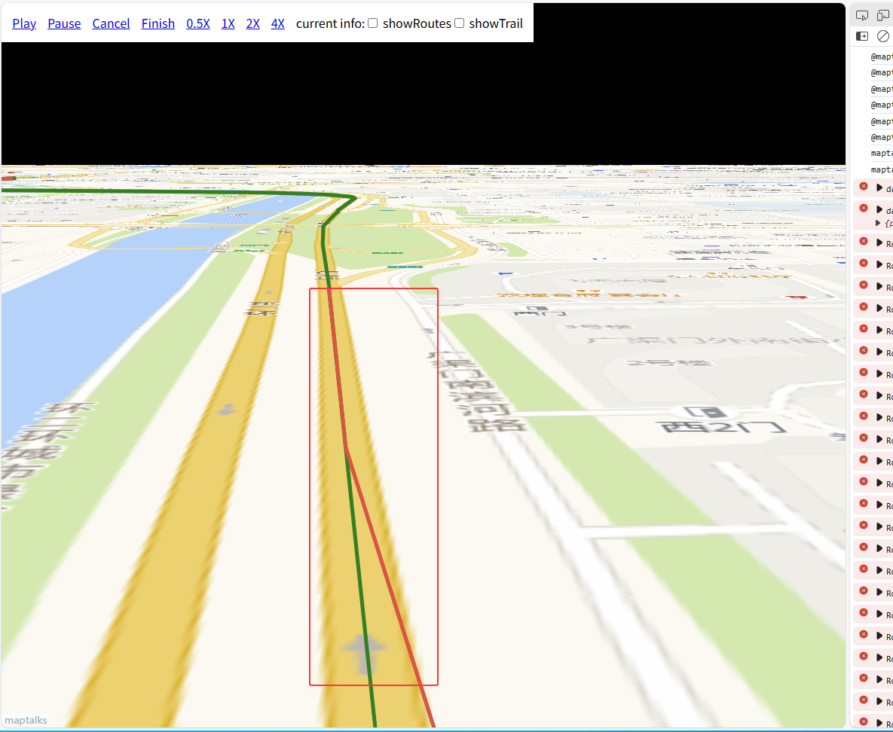Activate DevTools inspect element picker icon

pyautogui.click(x=862, y=15)
